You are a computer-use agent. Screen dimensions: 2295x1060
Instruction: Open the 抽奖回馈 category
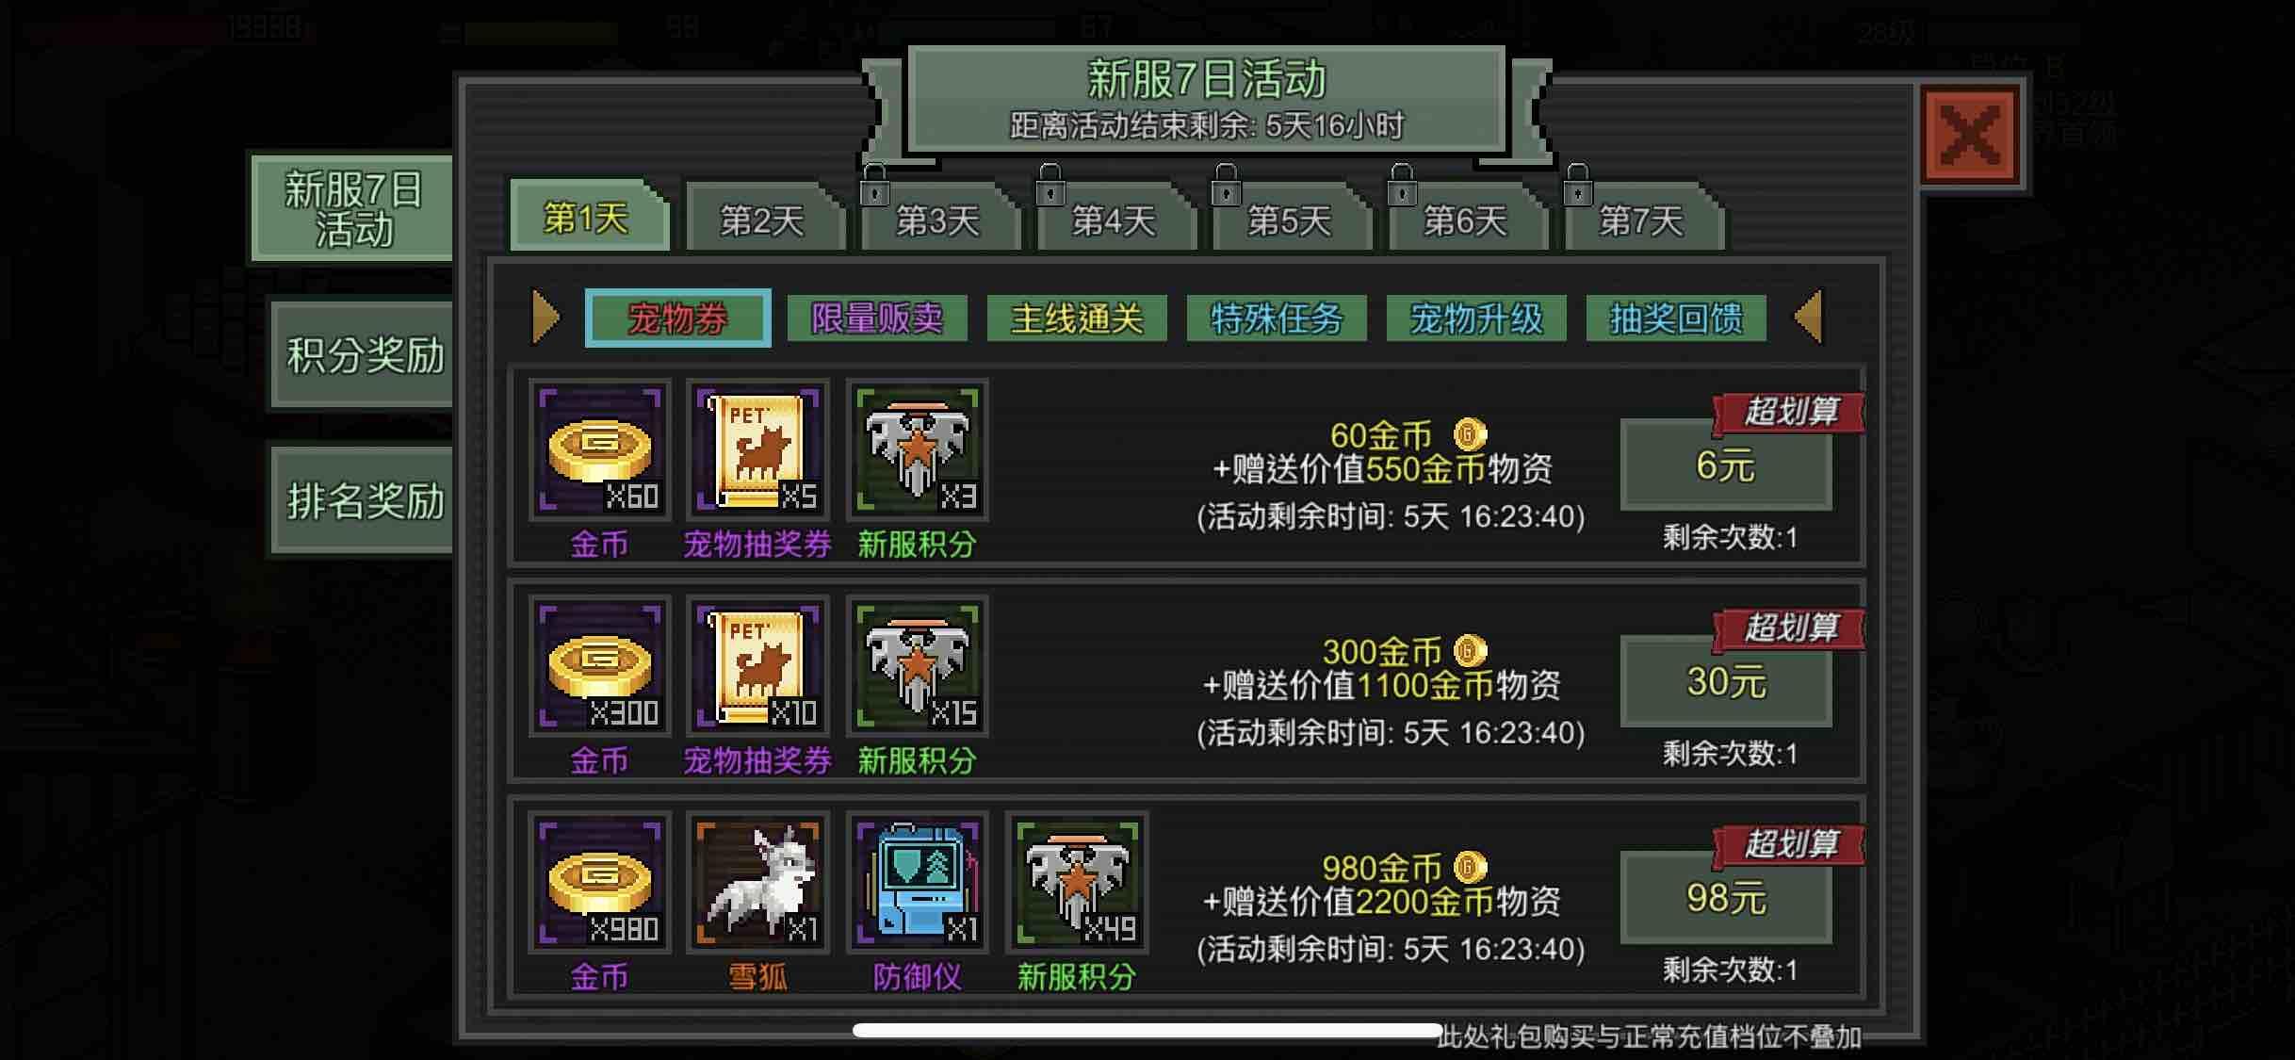(1676, 318)
